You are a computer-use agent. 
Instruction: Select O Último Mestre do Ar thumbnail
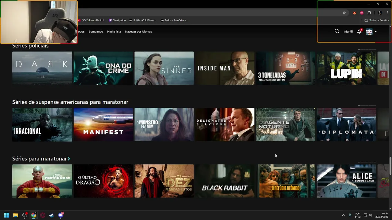coord(42,181)
